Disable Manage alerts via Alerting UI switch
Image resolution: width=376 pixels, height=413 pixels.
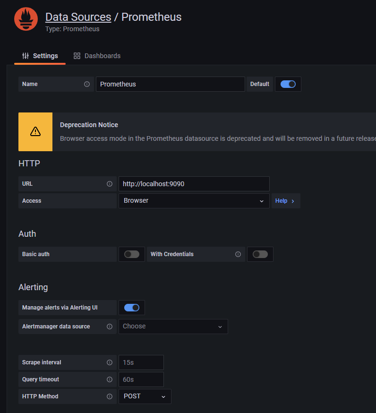click(132, 308)
